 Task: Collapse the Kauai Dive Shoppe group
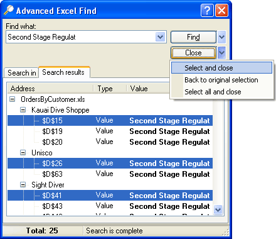(x=23, y=110)
